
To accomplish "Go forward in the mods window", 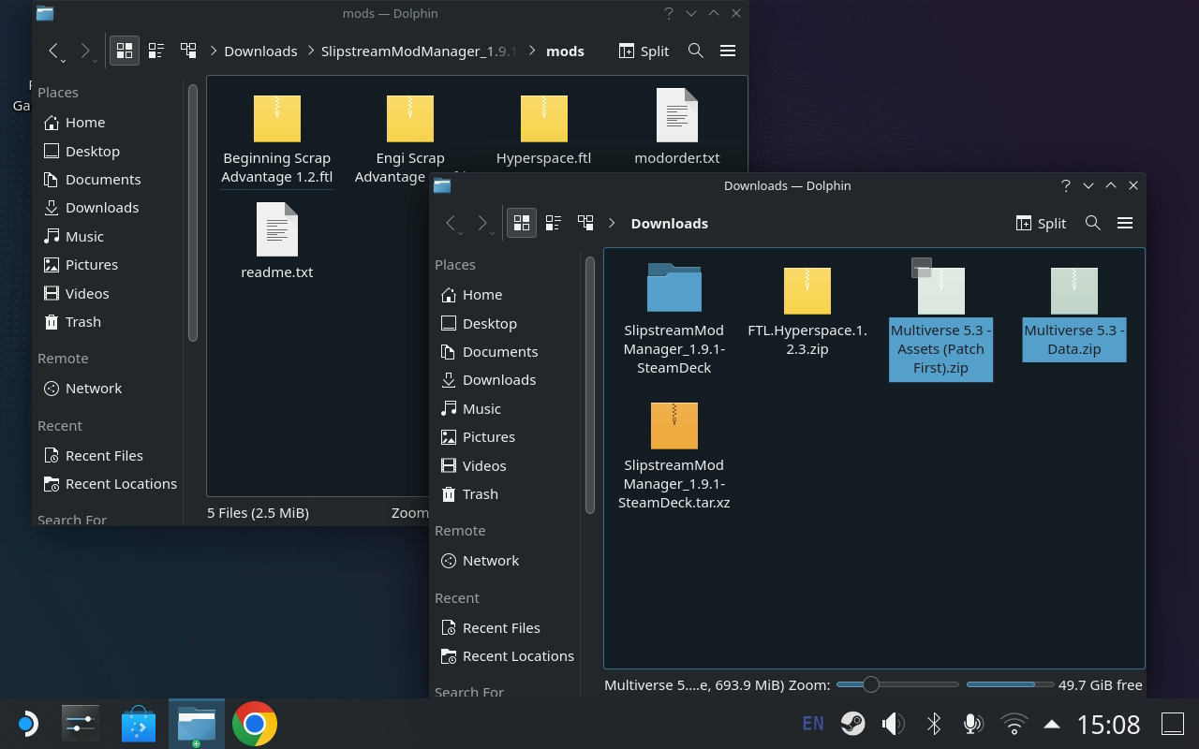I will point(86,51).
